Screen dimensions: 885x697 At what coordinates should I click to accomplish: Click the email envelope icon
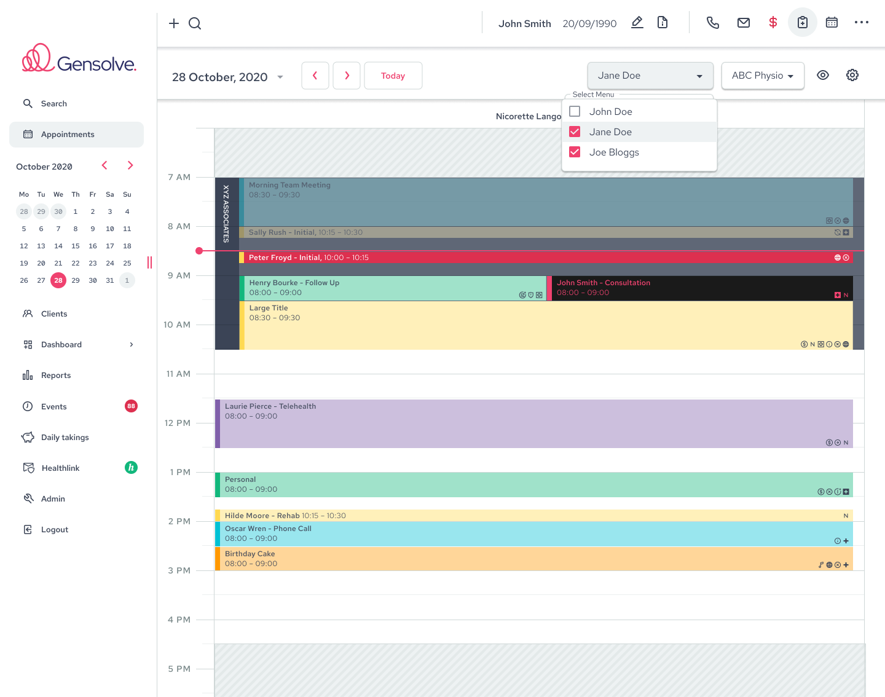pos(743,22)
